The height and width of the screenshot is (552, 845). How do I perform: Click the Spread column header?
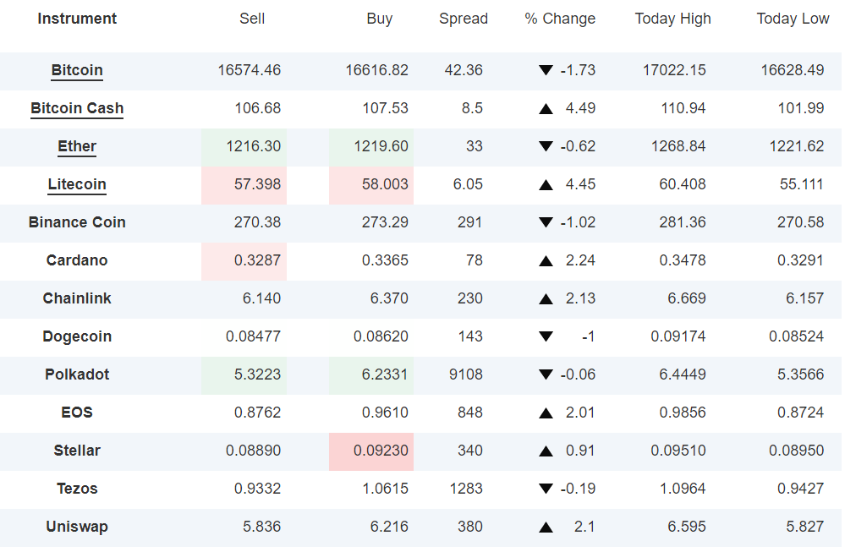click(464, 19)
